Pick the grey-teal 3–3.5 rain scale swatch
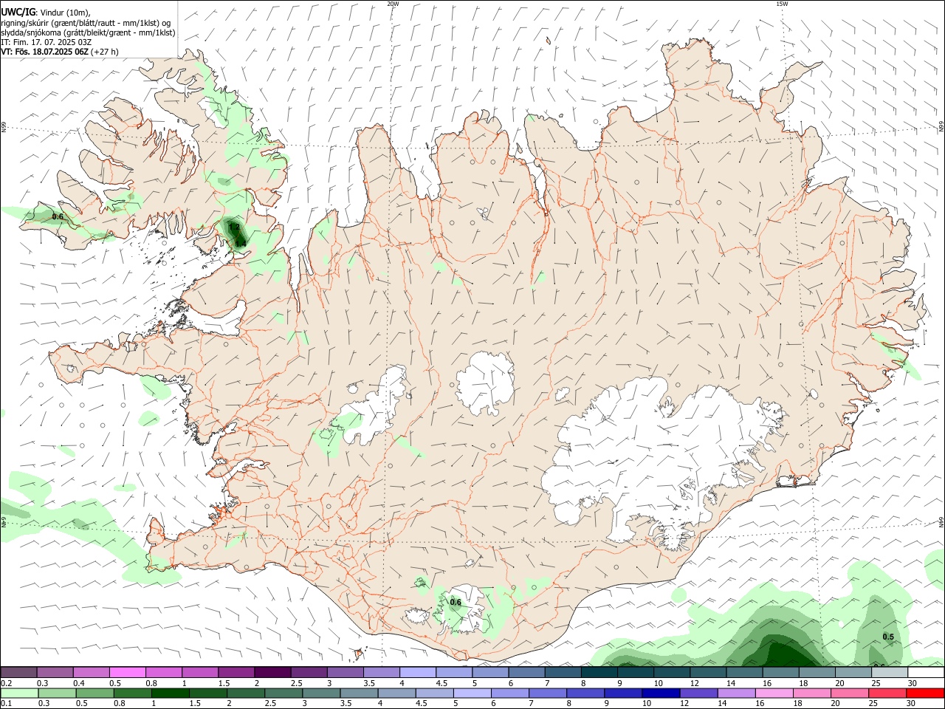 (x=321, y=693)
